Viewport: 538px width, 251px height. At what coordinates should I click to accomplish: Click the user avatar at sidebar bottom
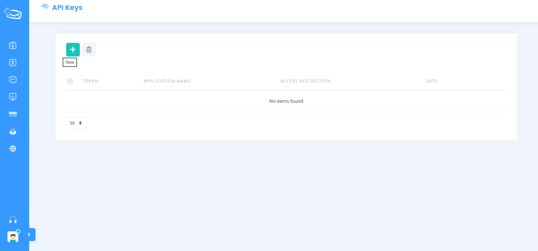(13, 237)
